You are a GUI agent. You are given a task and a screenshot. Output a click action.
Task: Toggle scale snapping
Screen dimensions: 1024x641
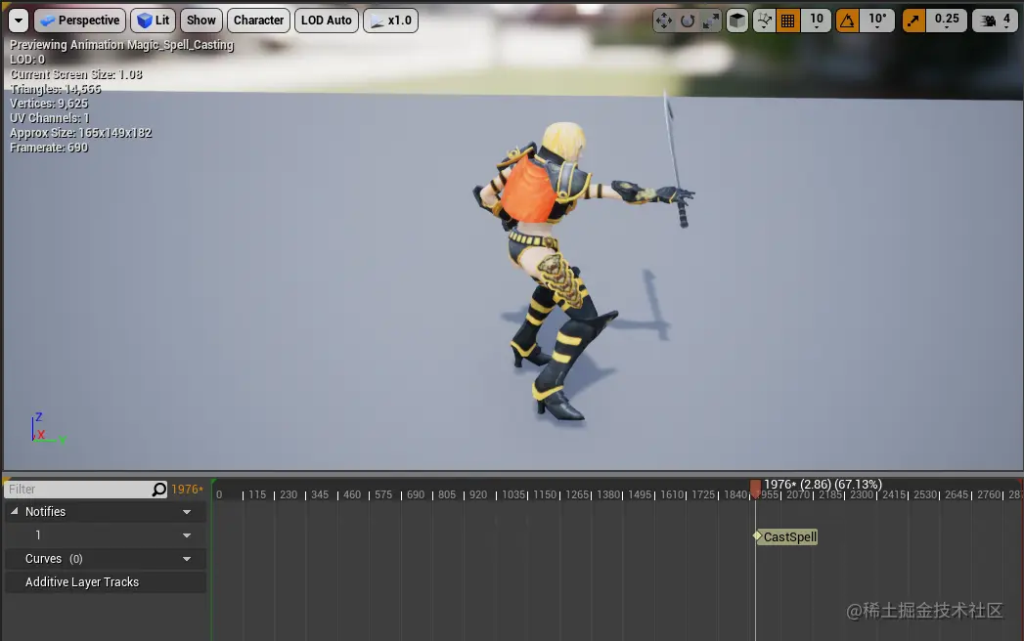(913, 21)
